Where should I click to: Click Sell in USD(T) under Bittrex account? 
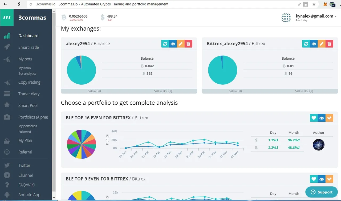point(304,91)
